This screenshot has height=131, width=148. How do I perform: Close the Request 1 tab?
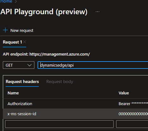point(25,42)
